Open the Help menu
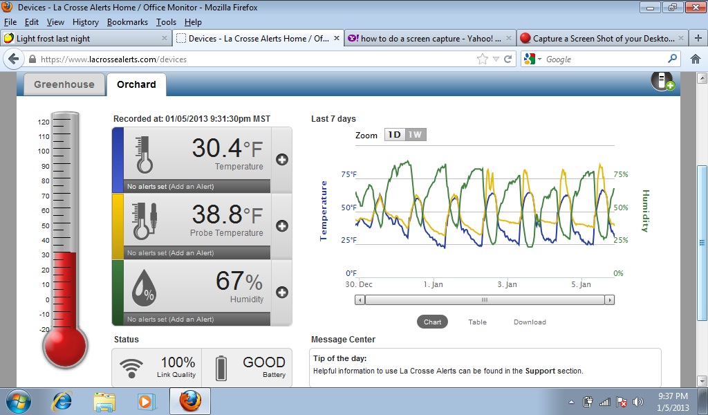Image resolution: width=708 pixels, height=415 pixels. 193,22
